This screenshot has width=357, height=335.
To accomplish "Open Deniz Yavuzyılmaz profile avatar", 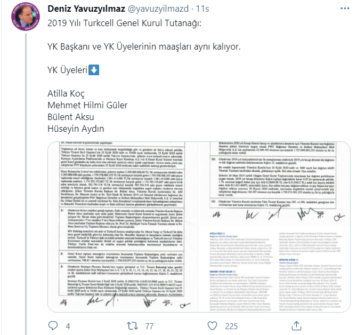I will [26, 17].
